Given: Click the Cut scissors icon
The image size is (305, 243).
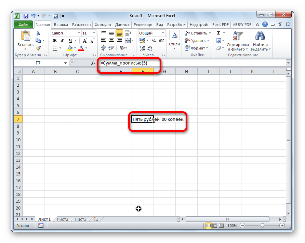Looking at the screenshot, I should (38, 33).
